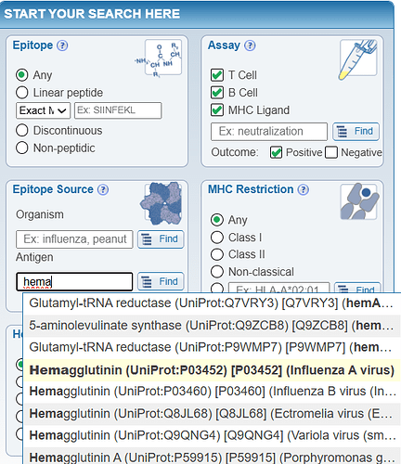The height and width of the screenshot is (464, 401).
Task: Click the Antigen field containing hema
Action: pyautogui.click(x=74, y=281)
